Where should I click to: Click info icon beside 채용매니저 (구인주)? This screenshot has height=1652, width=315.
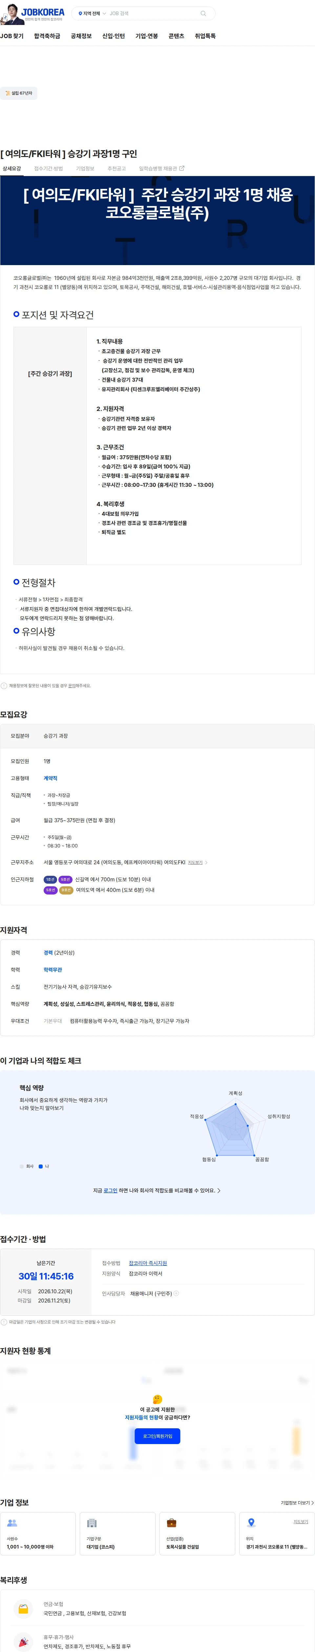point(176,1294)
